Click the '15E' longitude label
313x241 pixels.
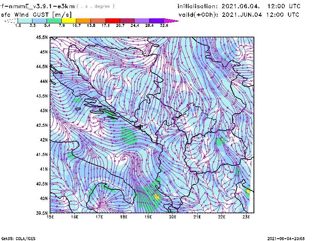50,217
